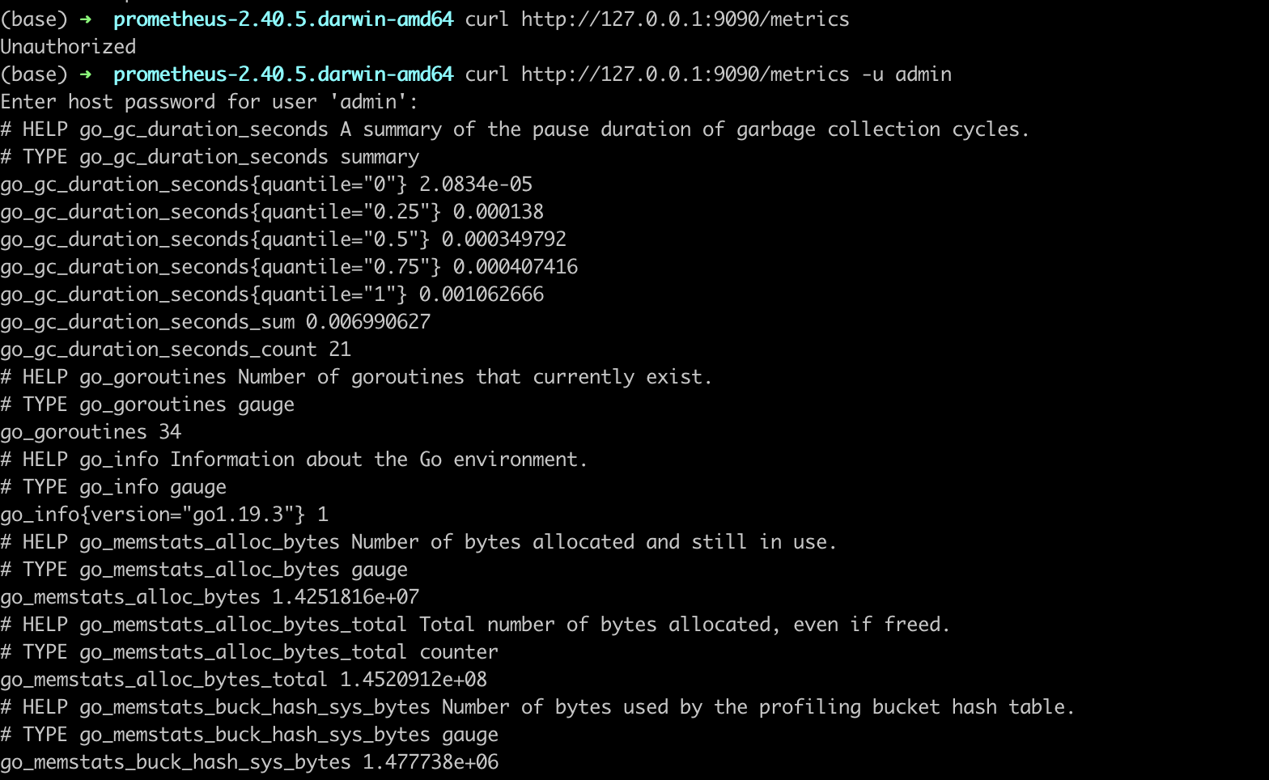Viewport: 1269px width, 780px height.
Task: Click the go_info version go1.19.3 line
Action: (x=164, y=515)
